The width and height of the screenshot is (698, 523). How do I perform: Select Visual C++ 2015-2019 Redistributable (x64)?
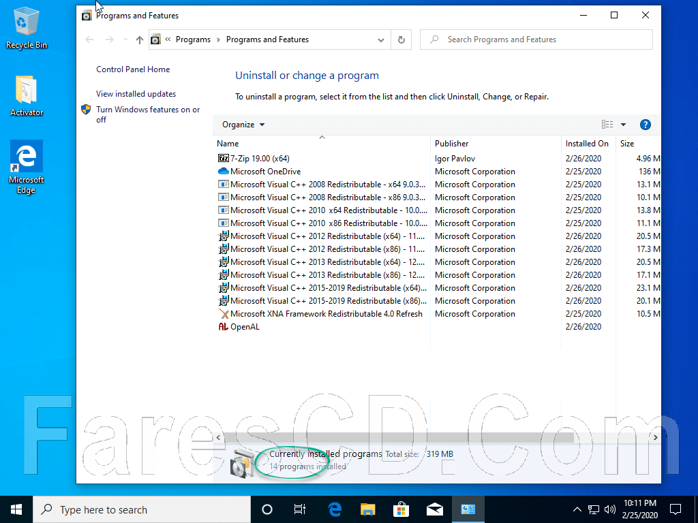pos(438,288)
